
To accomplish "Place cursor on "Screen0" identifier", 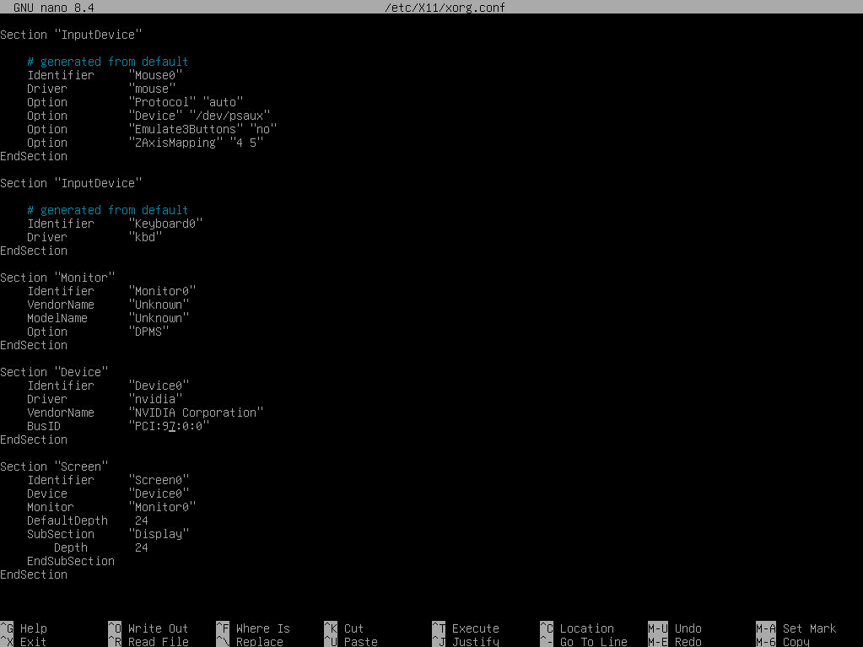I will pos(159,480).
